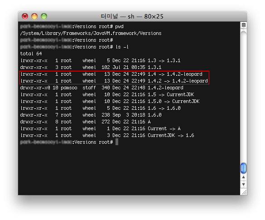The image size is (265, 220).
Task: Click the '1.5 -> CurrentJDK' symlink entry
Action: point(171,94)
